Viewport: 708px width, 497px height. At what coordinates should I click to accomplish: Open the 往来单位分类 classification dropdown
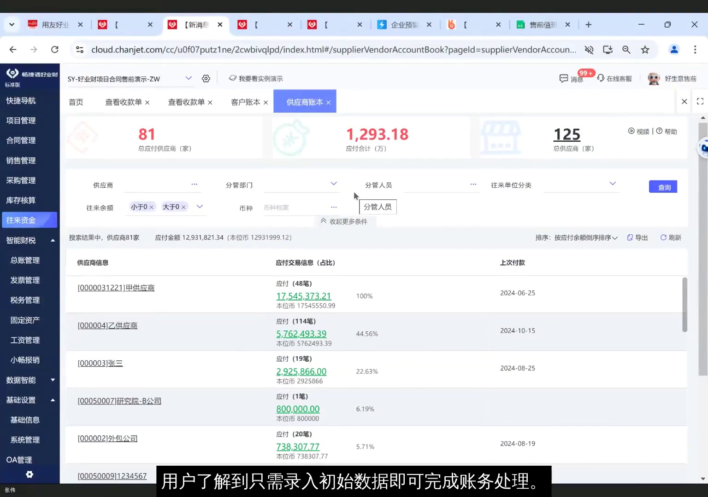pyautogui.click(x=612, y=184)
